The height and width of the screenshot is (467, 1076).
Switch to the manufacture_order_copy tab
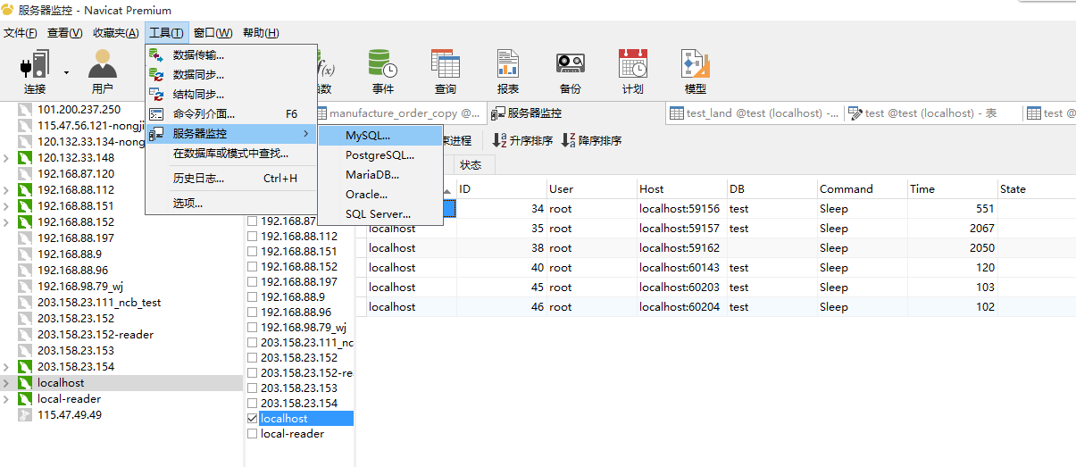pyautogui.click(x=402, y=113)
